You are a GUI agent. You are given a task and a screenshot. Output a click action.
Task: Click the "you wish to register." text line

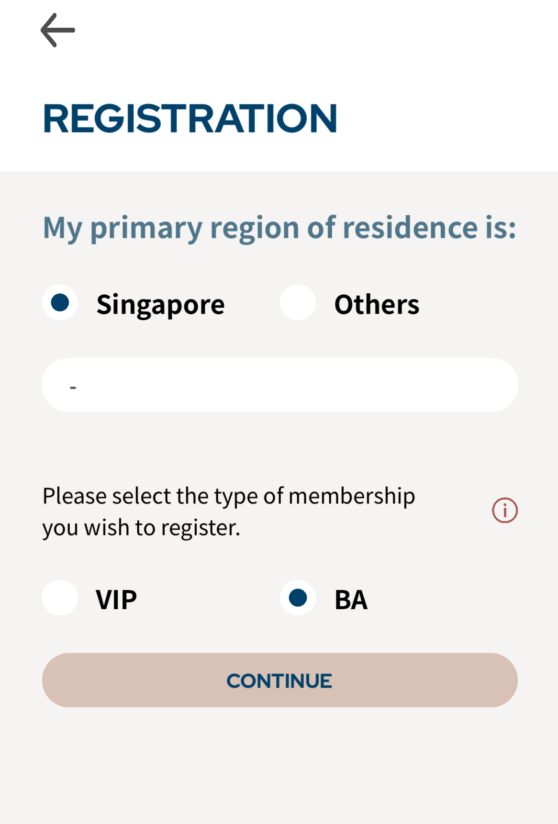141,528
